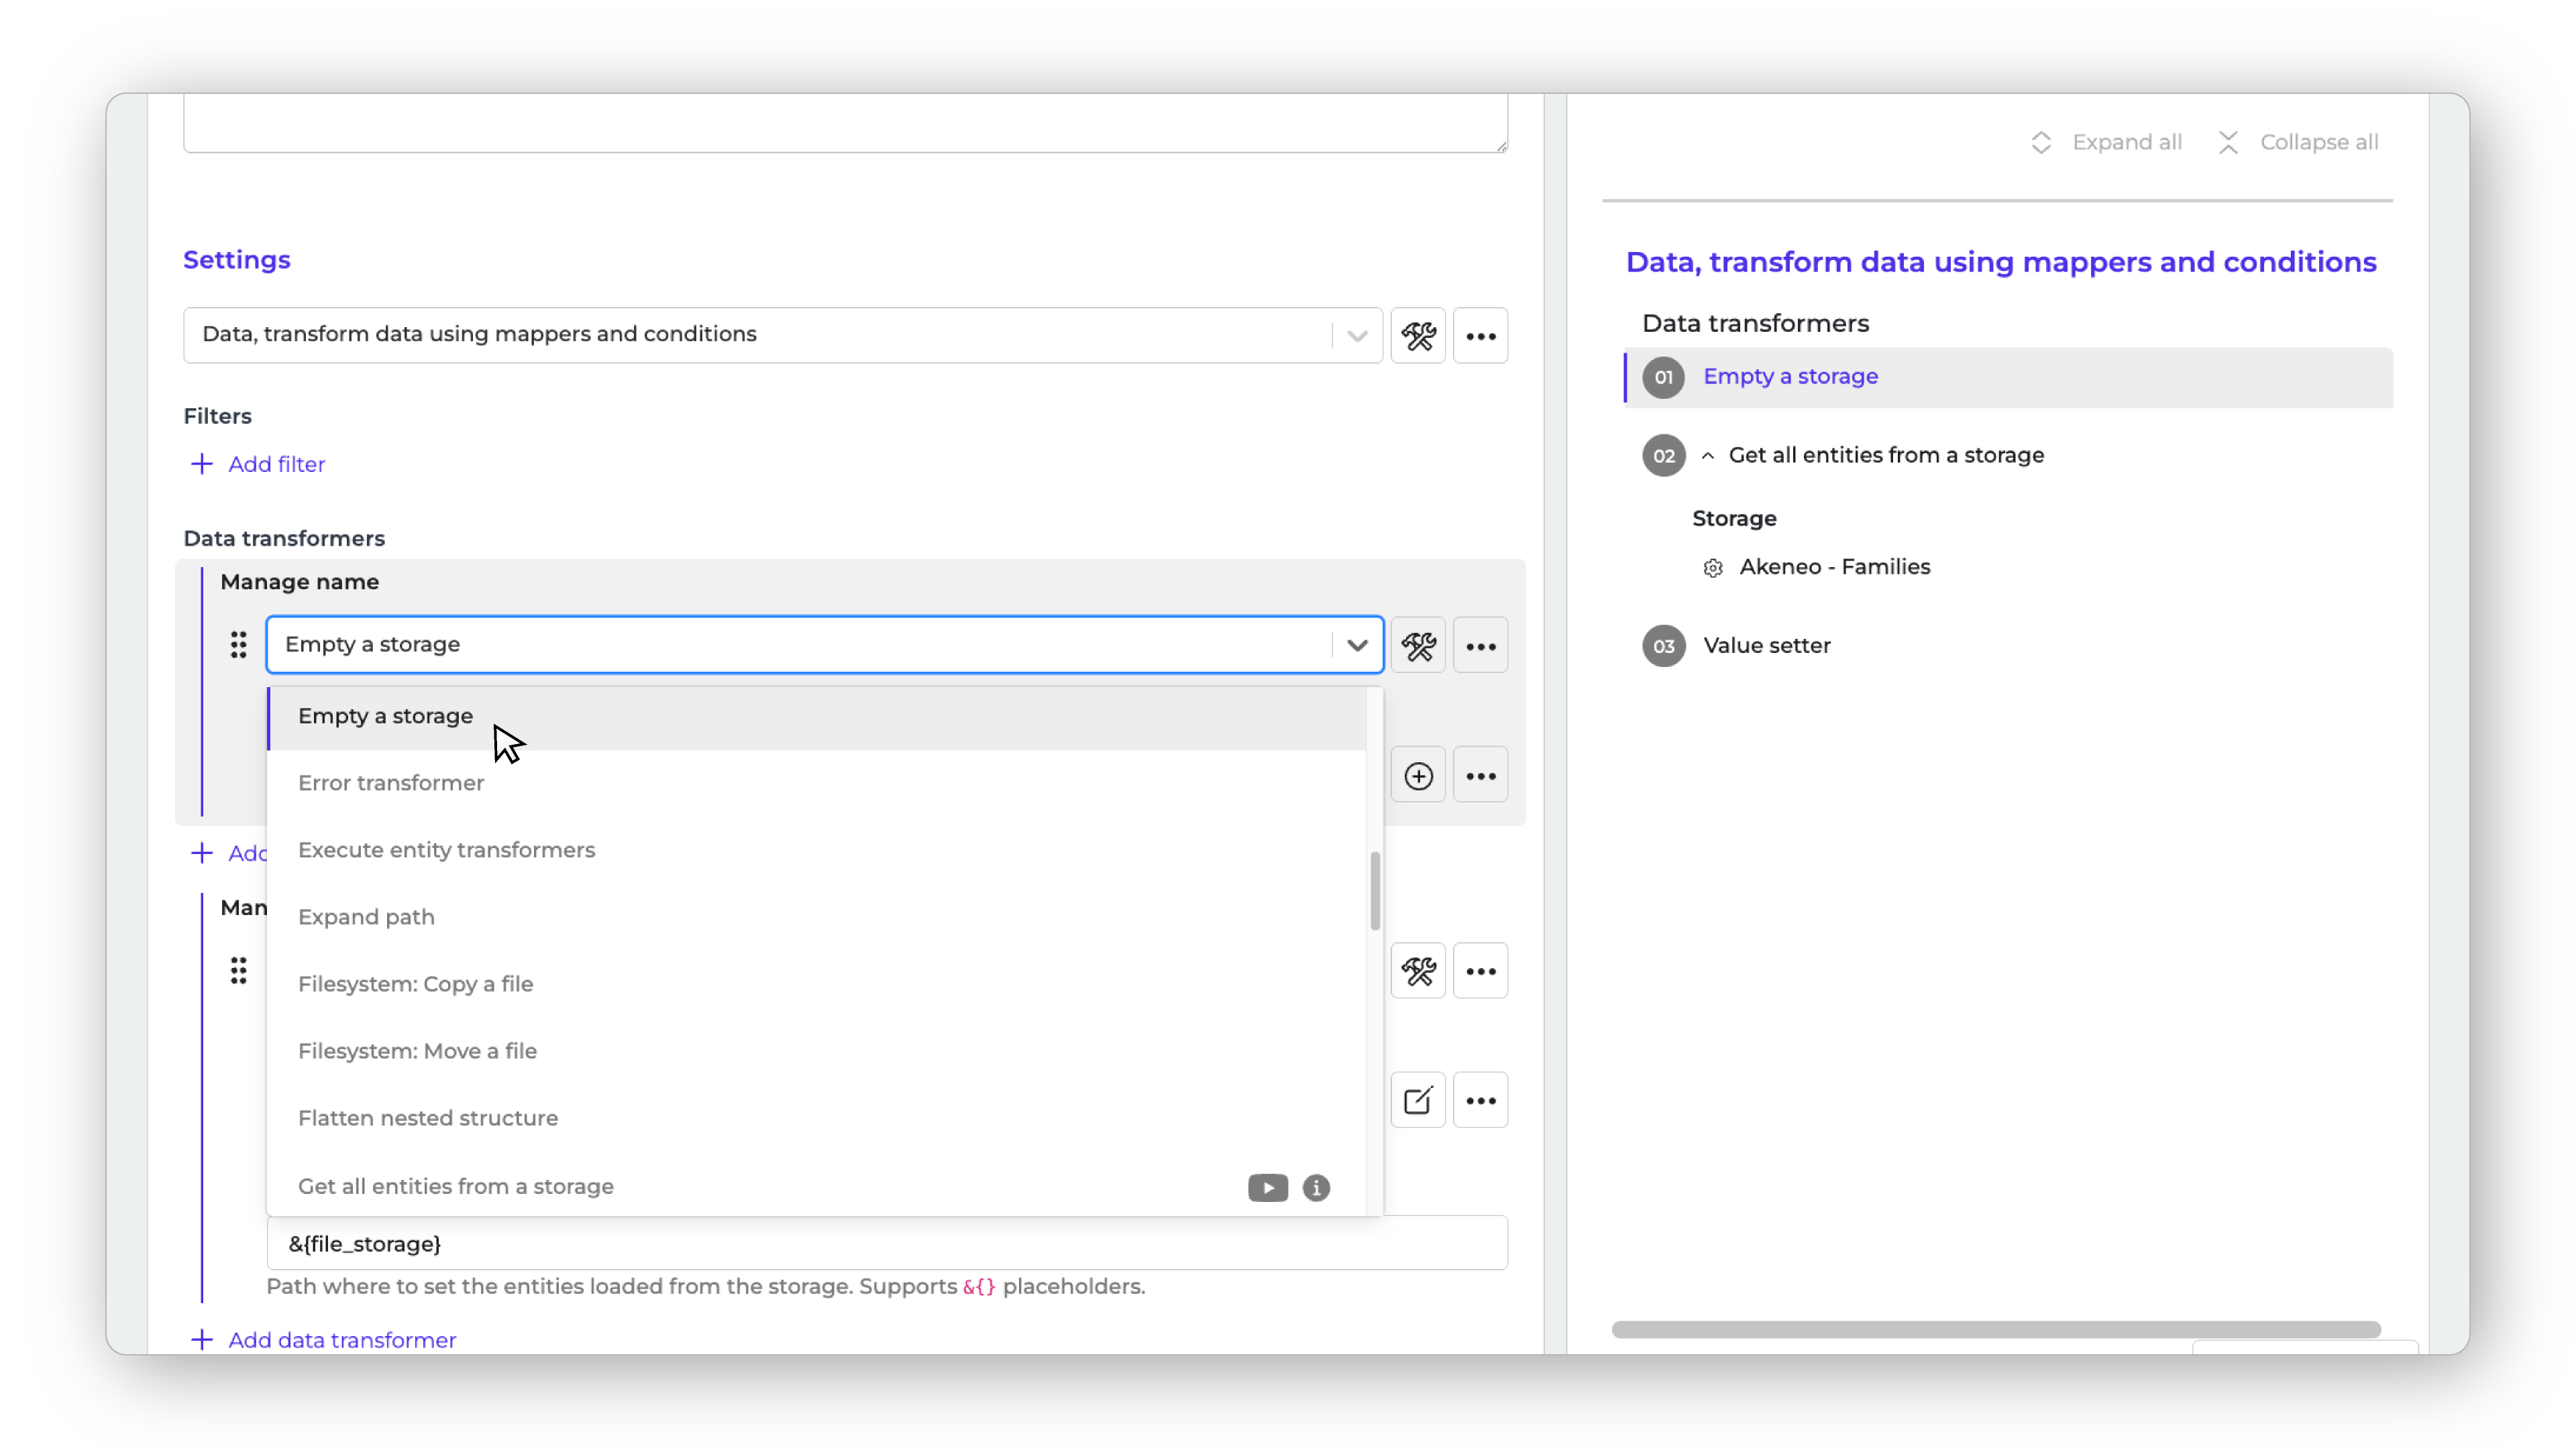The width and height of the screenshot is (2576, 1448).
Task: Click gear icon beside Akeneo - Families
Action: click(1712, 568)
